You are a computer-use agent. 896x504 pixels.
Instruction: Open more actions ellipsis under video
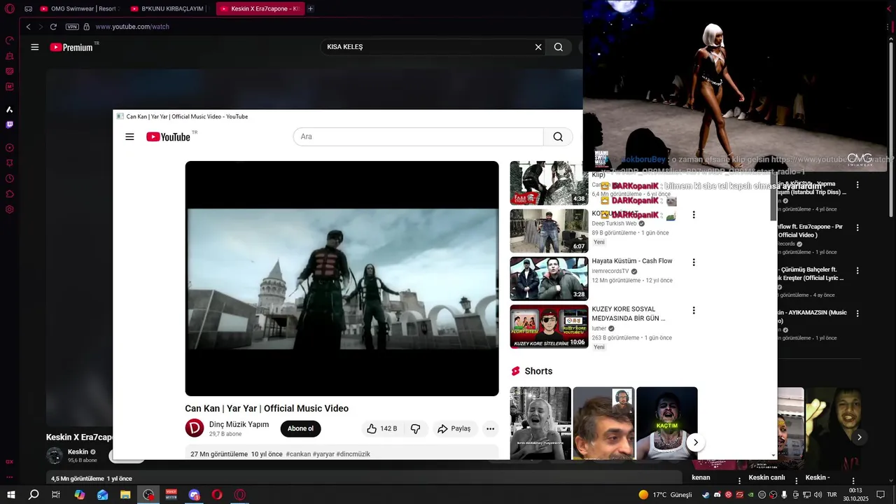click(491, 428)
